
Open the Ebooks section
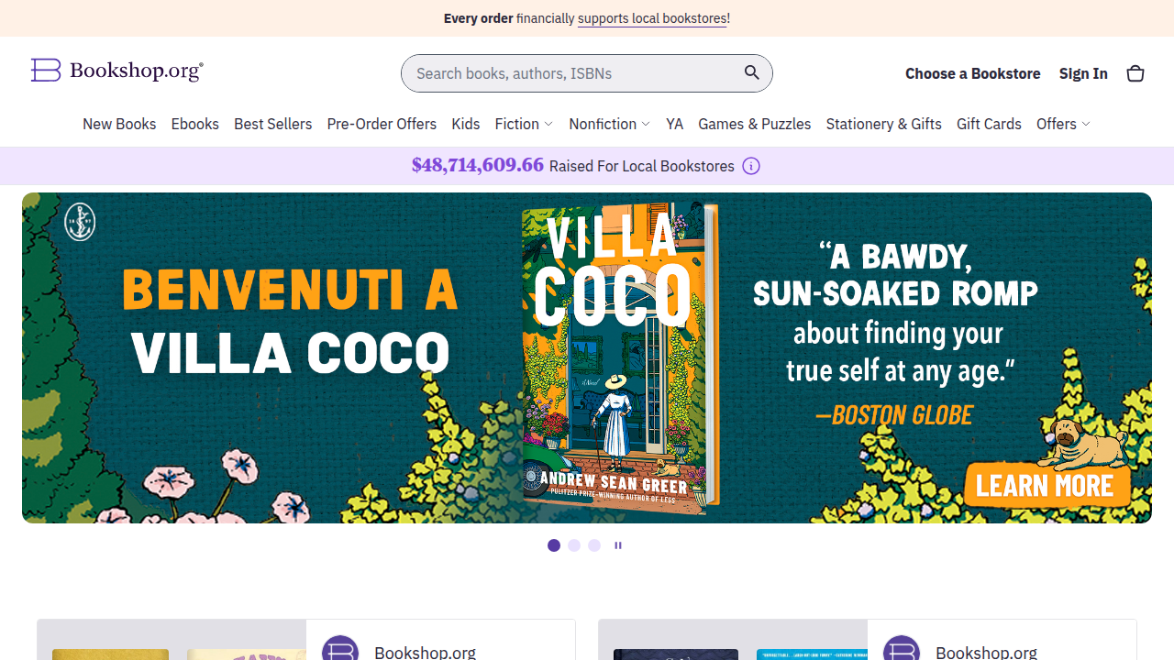(x=195, y=124)
